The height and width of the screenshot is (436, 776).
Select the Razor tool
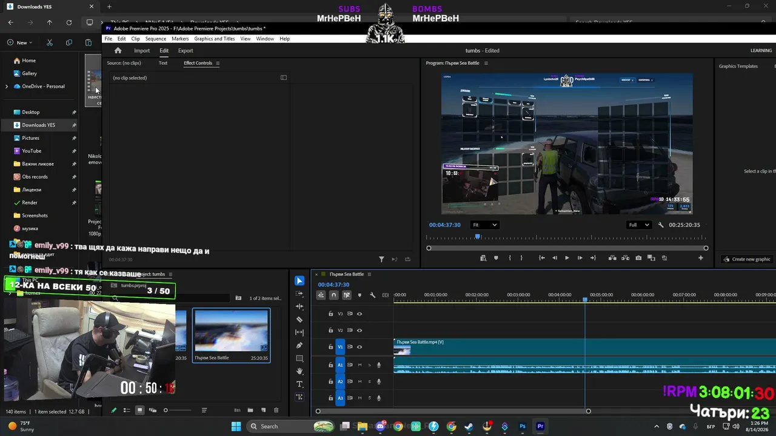299,319
